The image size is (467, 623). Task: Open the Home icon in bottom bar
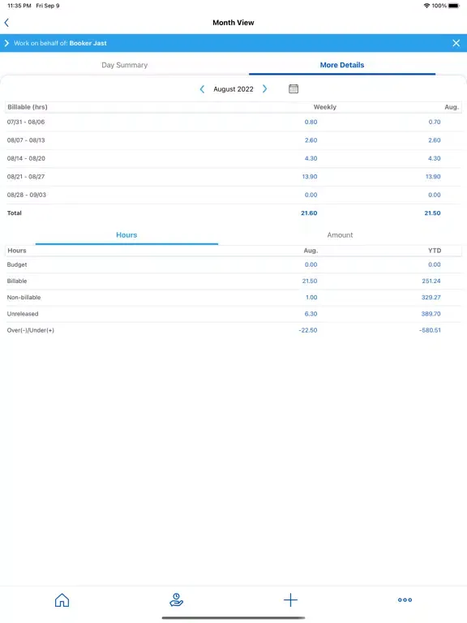(x=62, y=600)
